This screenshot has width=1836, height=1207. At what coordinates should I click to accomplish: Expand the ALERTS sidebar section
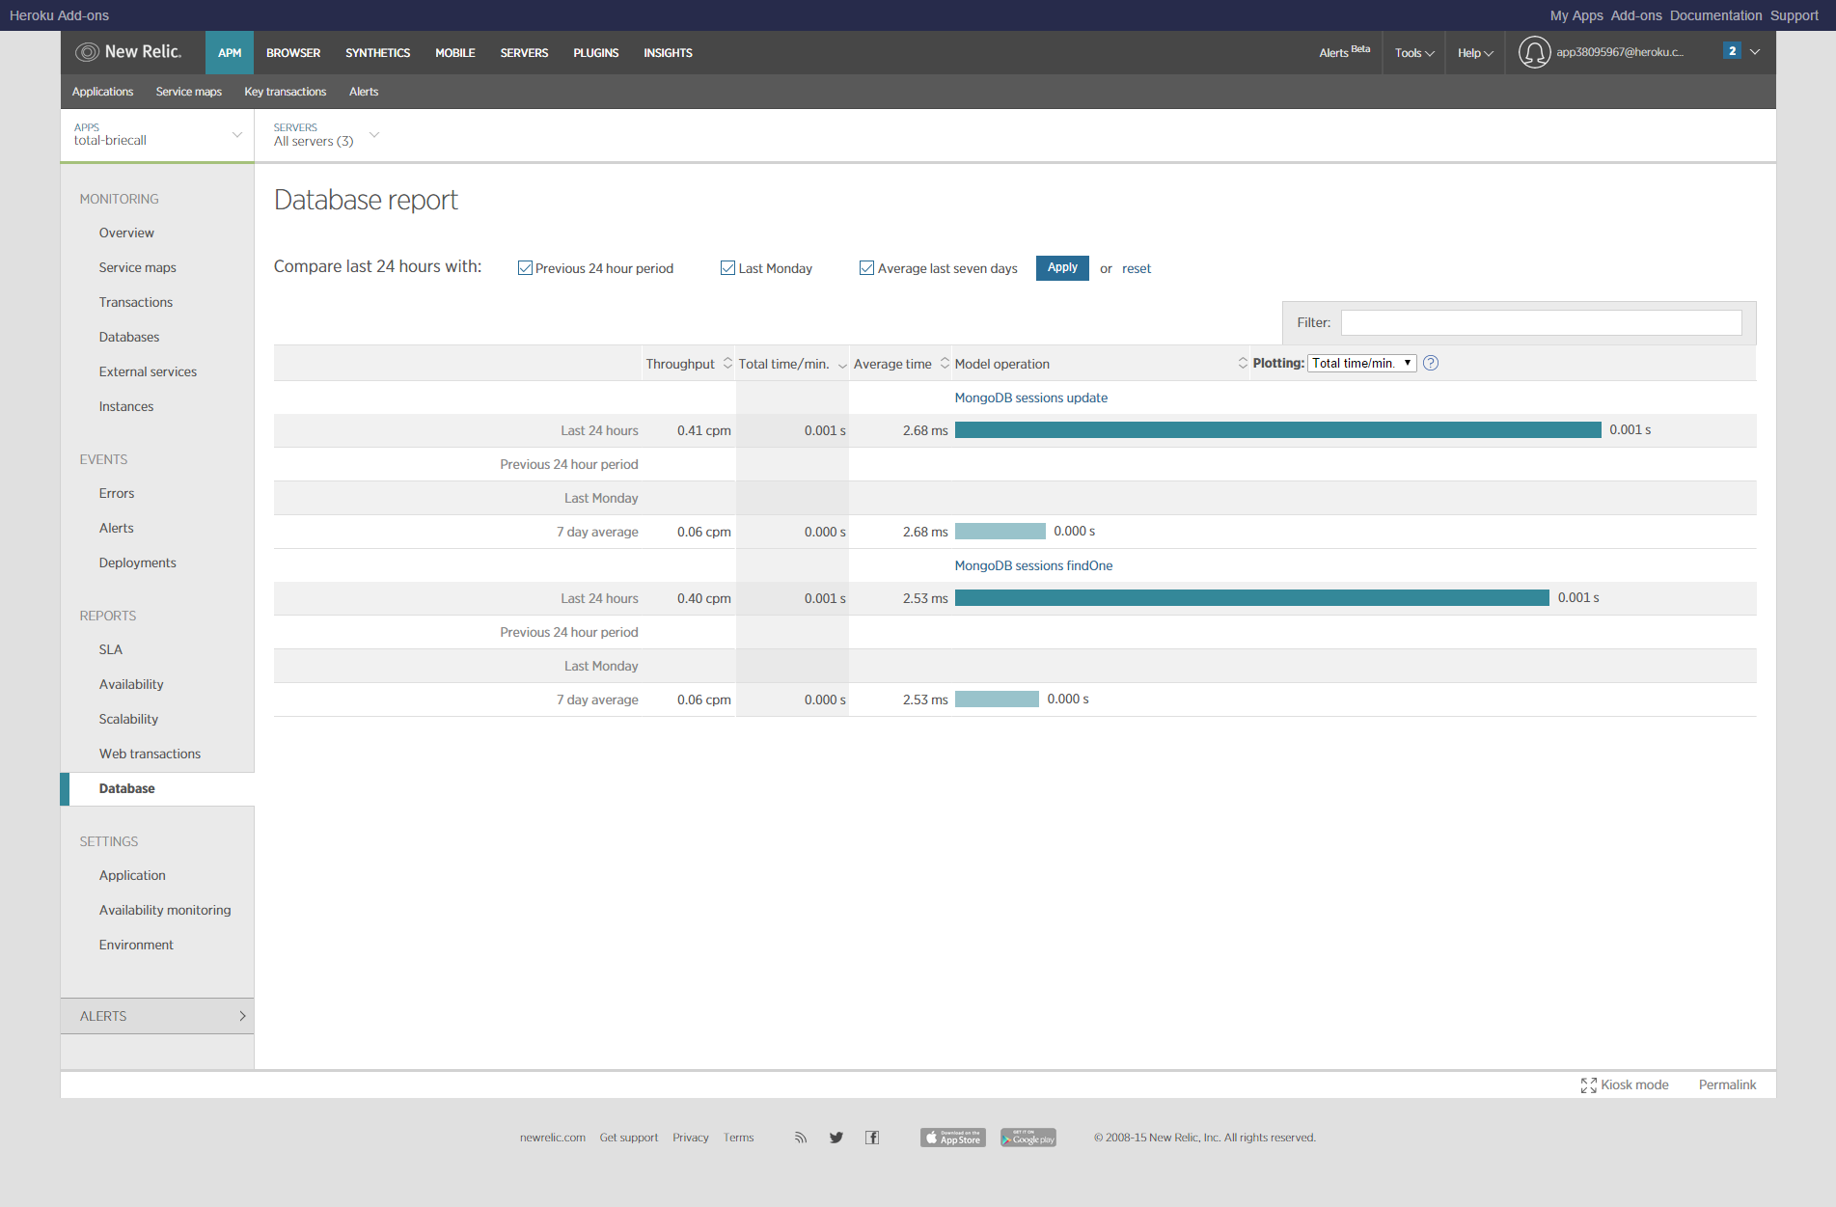pyautogui.click(x=157, y=1016)
